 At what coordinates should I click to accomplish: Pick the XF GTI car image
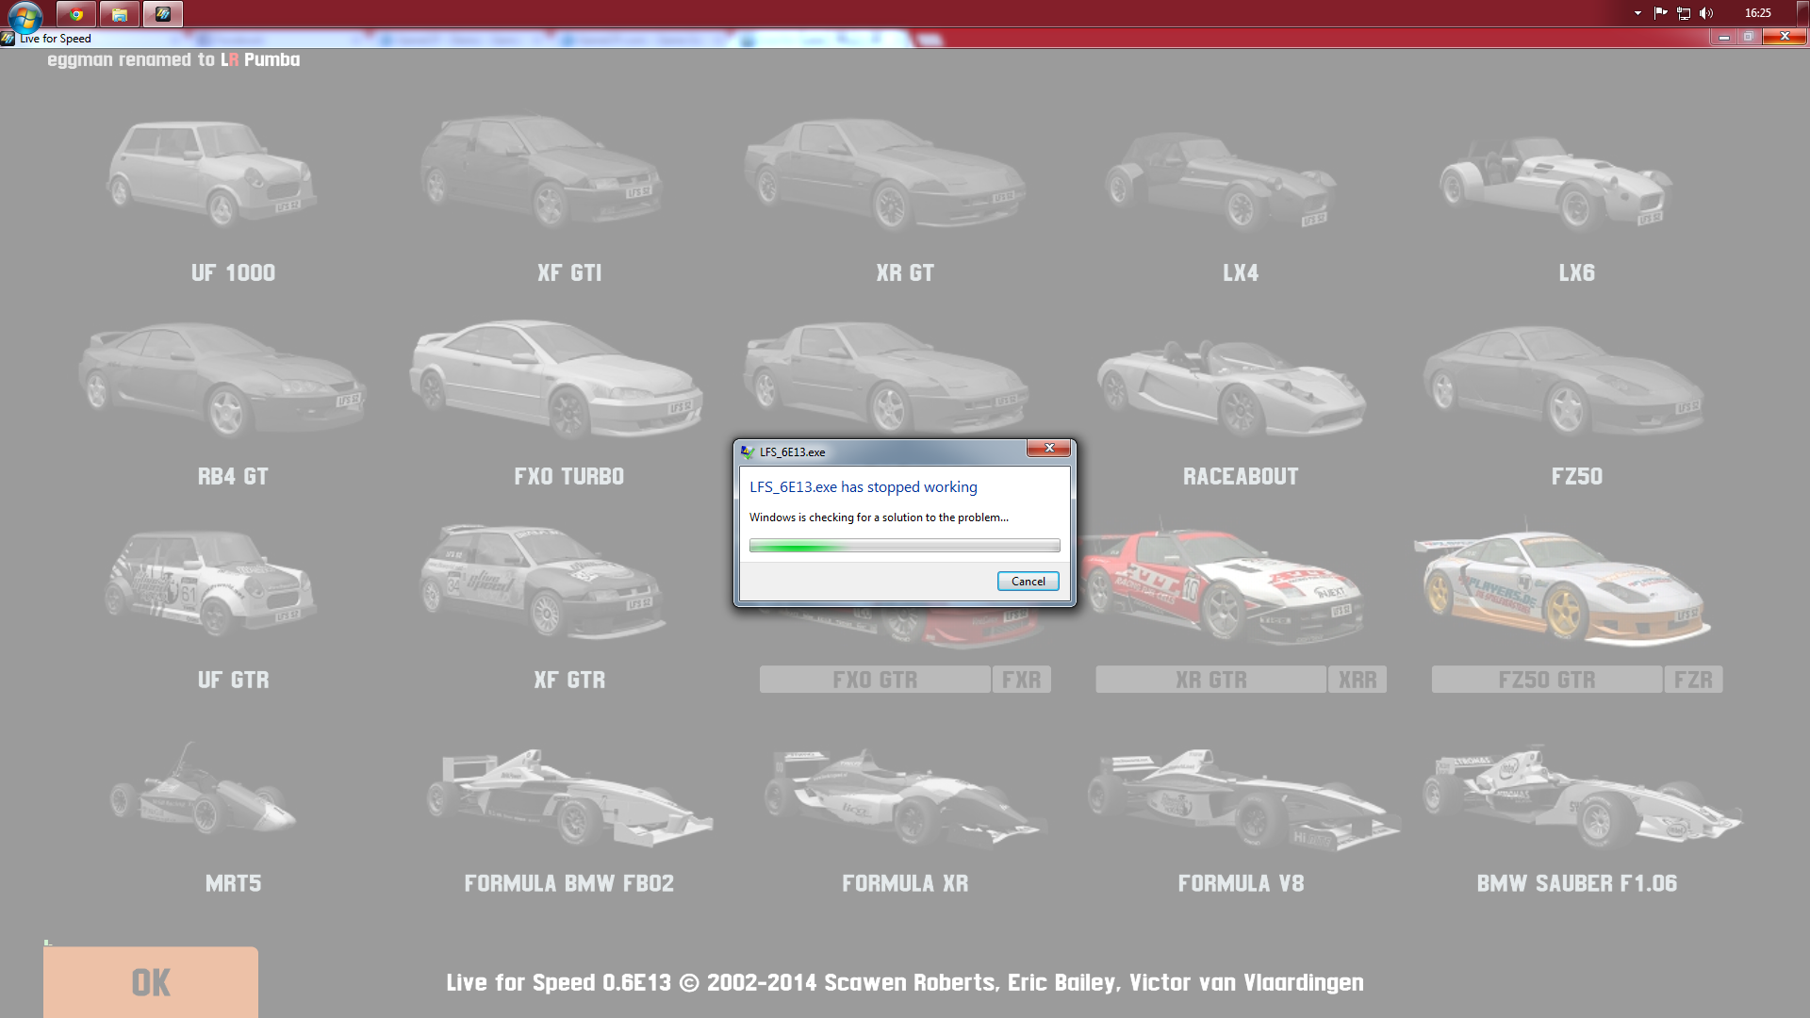tap(542, 172)
